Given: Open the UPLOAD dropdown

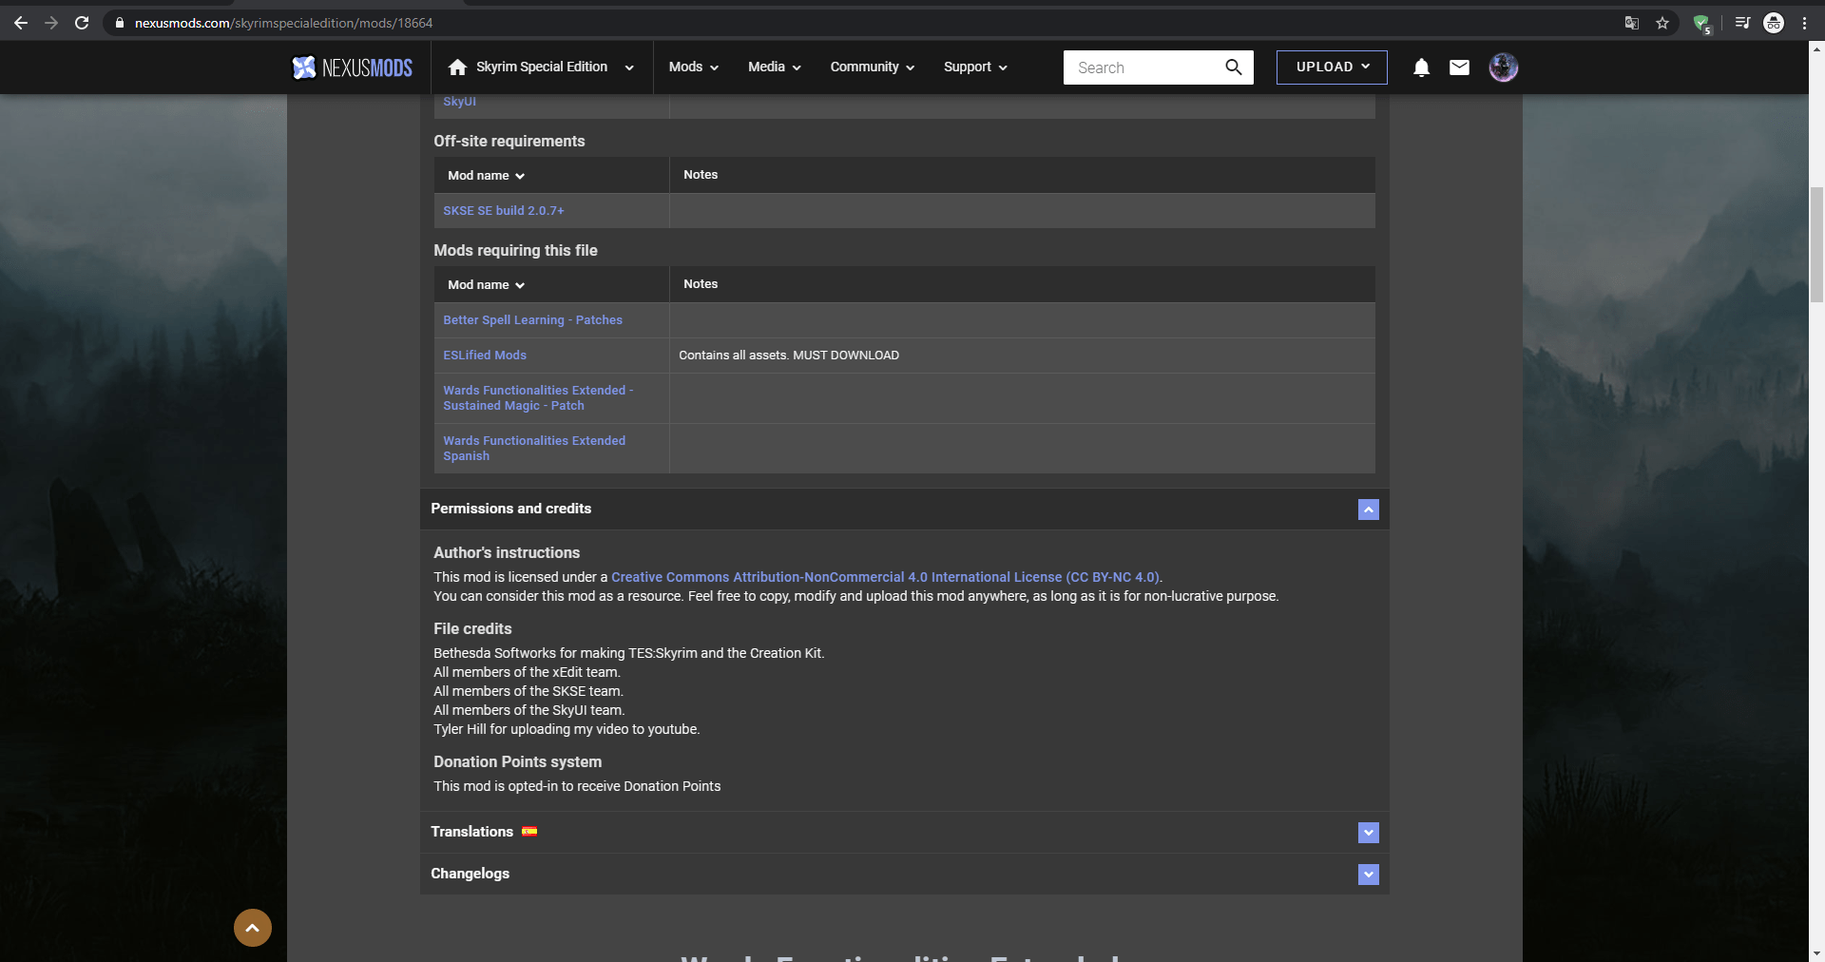Looking at the screenshot, I should 1332,67.
